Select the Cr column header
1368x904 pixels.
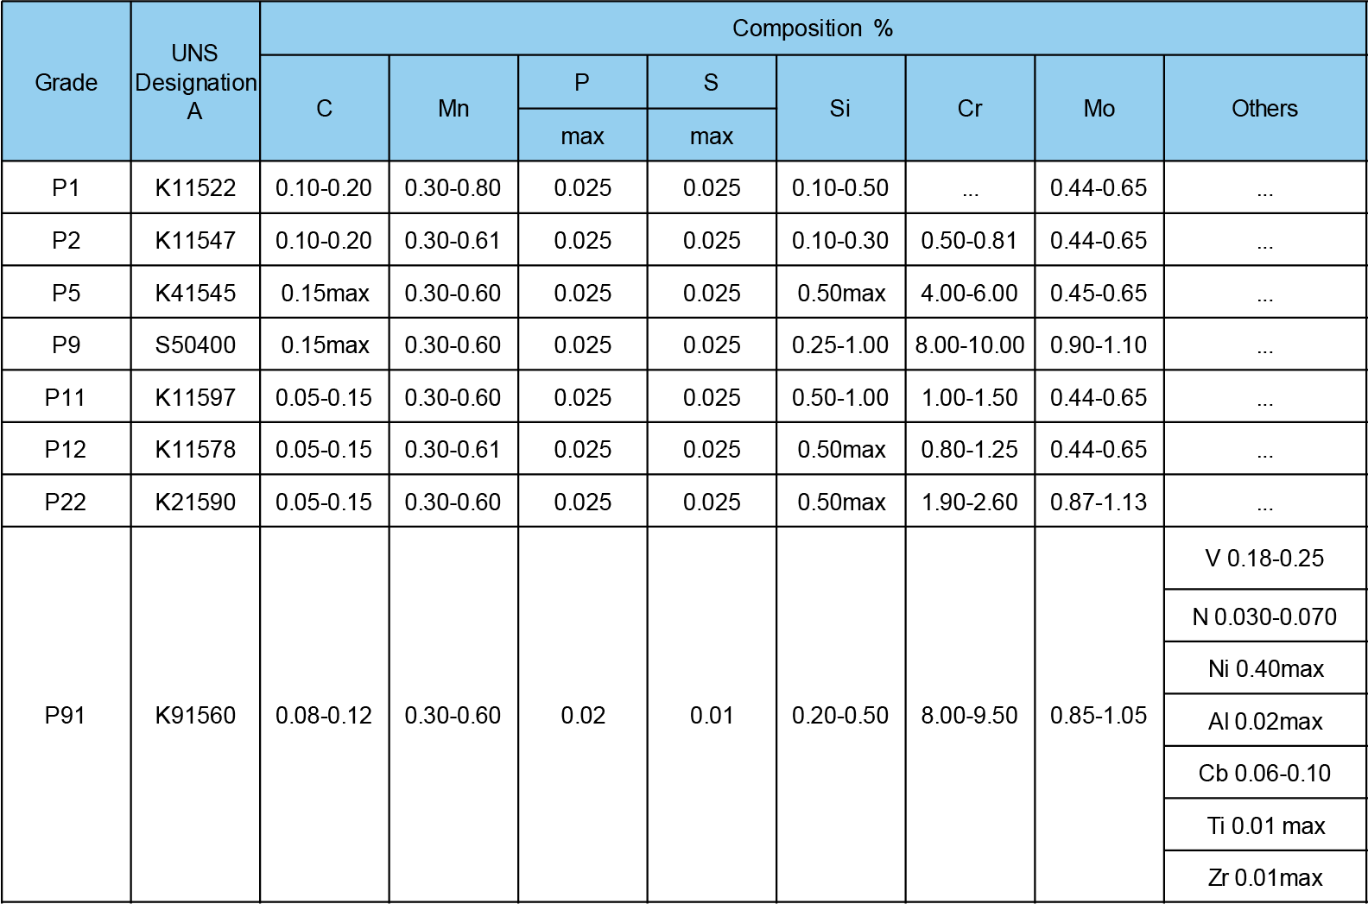click(x=970, y=108)
